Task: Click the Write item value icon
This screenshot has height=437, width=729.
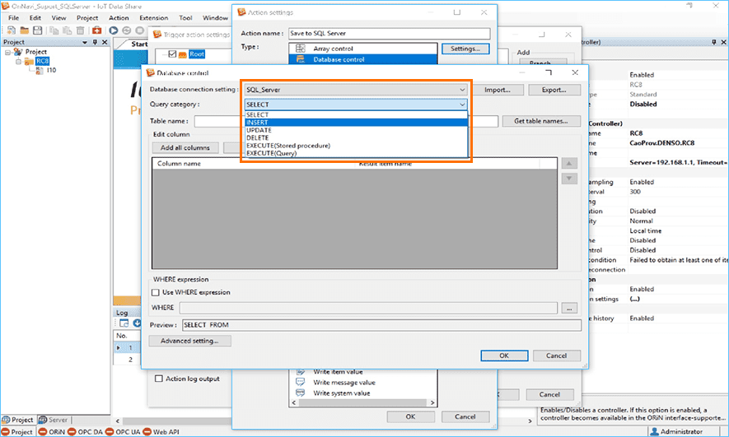Action: [x=301, y=371]
